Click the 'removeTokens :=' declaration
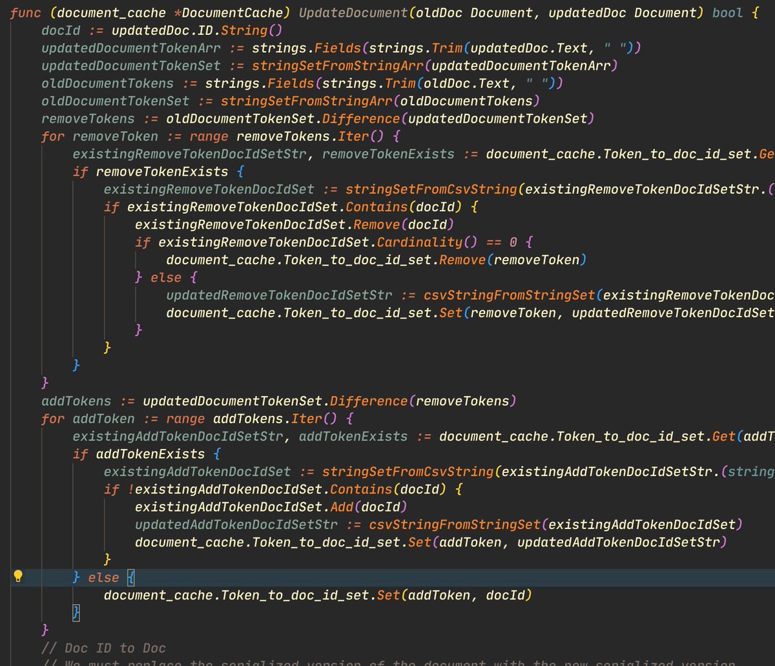 click(x=99, y=118)
